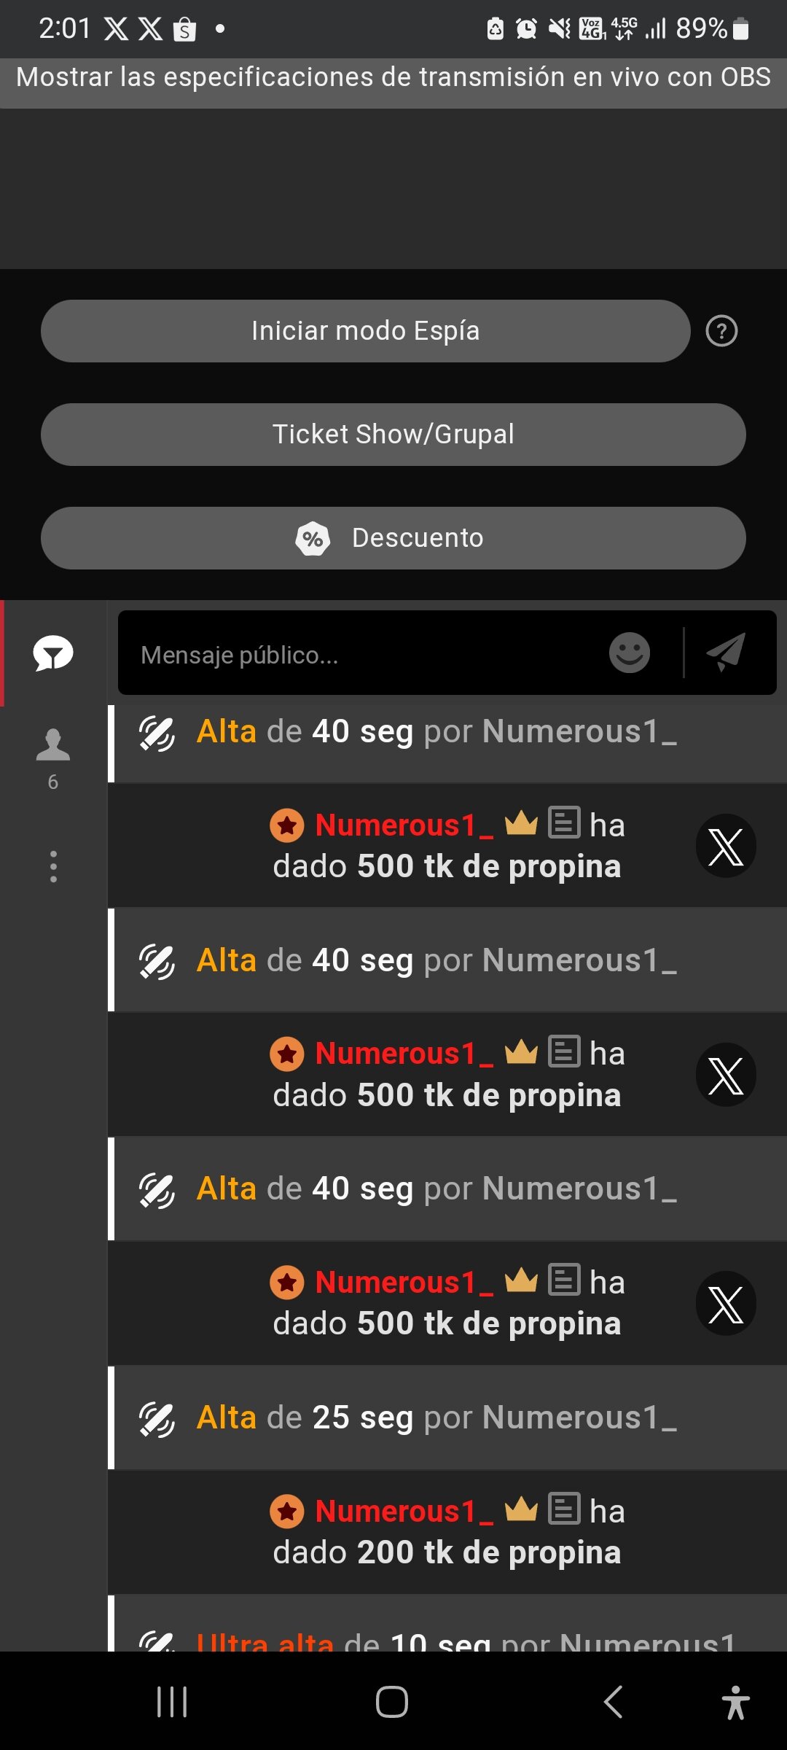The width and height of the screenshot is (787, 1750).
Task: Open the Descuento discount button
Action: [393, 538]
